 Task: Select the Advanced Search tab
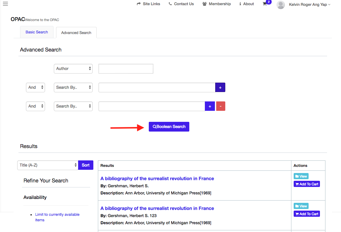[x=76, y=33]
